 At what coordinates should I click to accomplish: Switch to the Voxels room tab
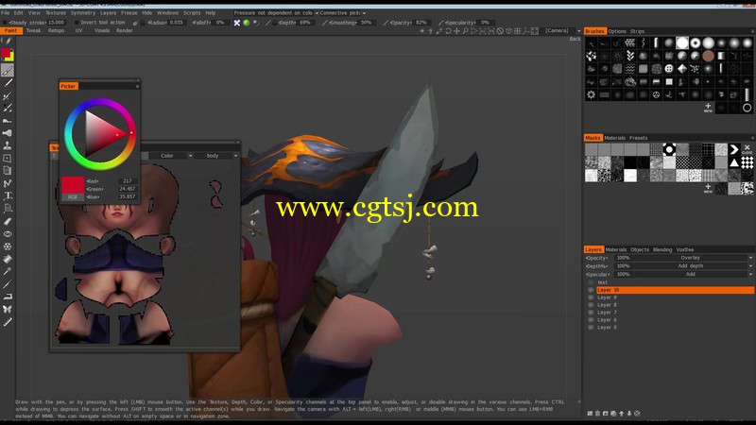coord(102,31)
